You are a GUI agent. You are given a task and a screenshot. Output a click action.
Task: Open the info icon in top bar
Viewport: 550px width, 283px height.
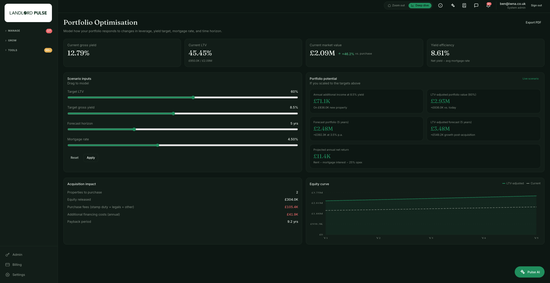[x=440, y=5]
